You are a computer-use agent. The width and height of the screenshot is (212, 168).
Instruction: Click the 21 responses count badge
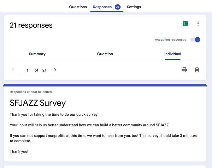pos(118,7)
